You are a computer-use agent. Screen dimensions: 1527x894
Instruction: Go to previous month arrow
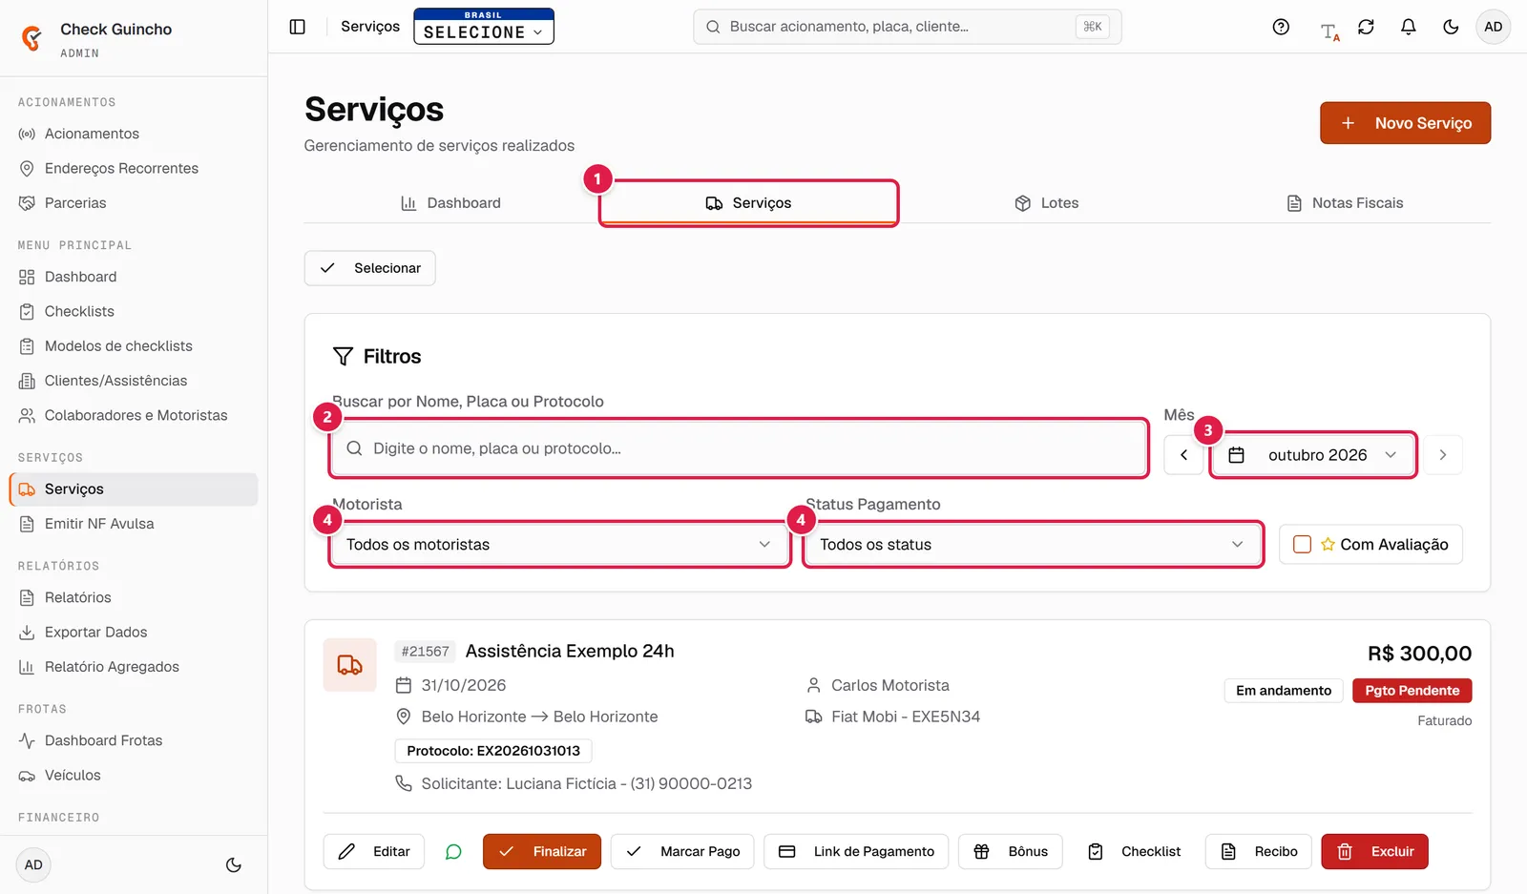tap(1183, 455)
